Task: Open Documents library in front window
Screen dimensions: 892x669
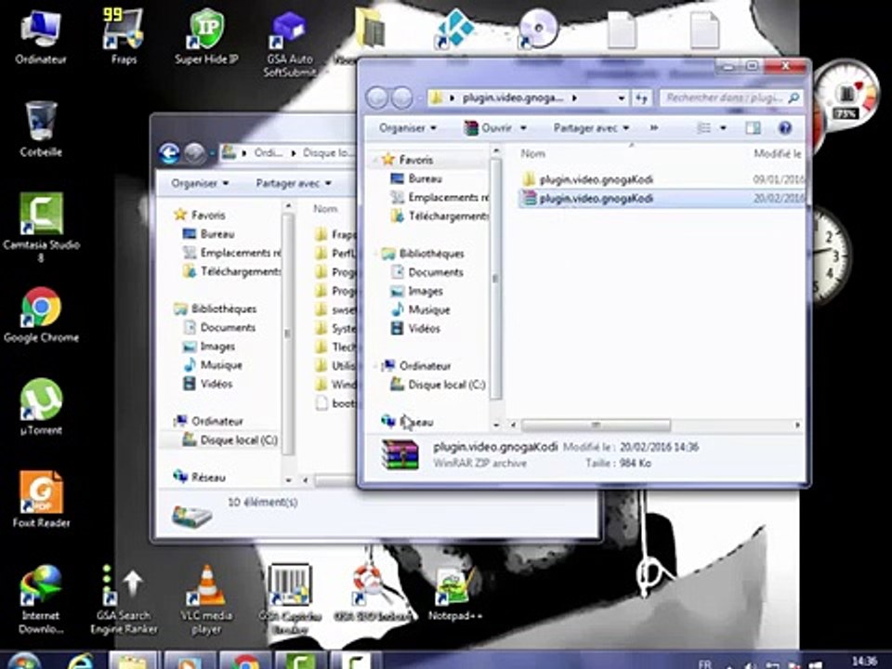Action: 426,272
